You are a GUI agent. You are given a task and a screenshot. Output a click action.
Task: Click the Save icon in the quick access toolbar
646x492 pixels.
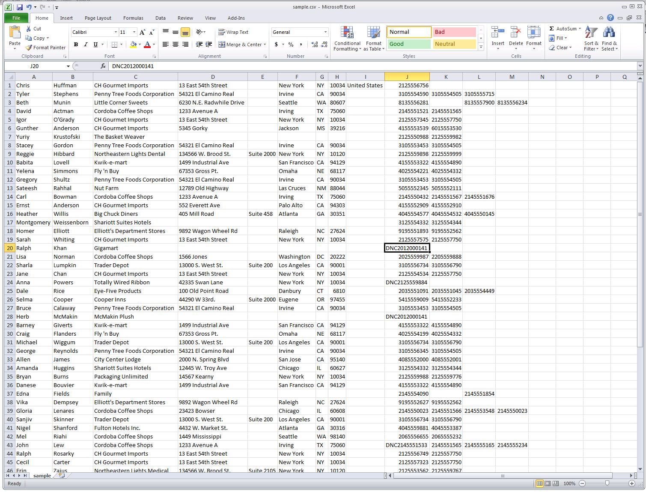point(20,7)
